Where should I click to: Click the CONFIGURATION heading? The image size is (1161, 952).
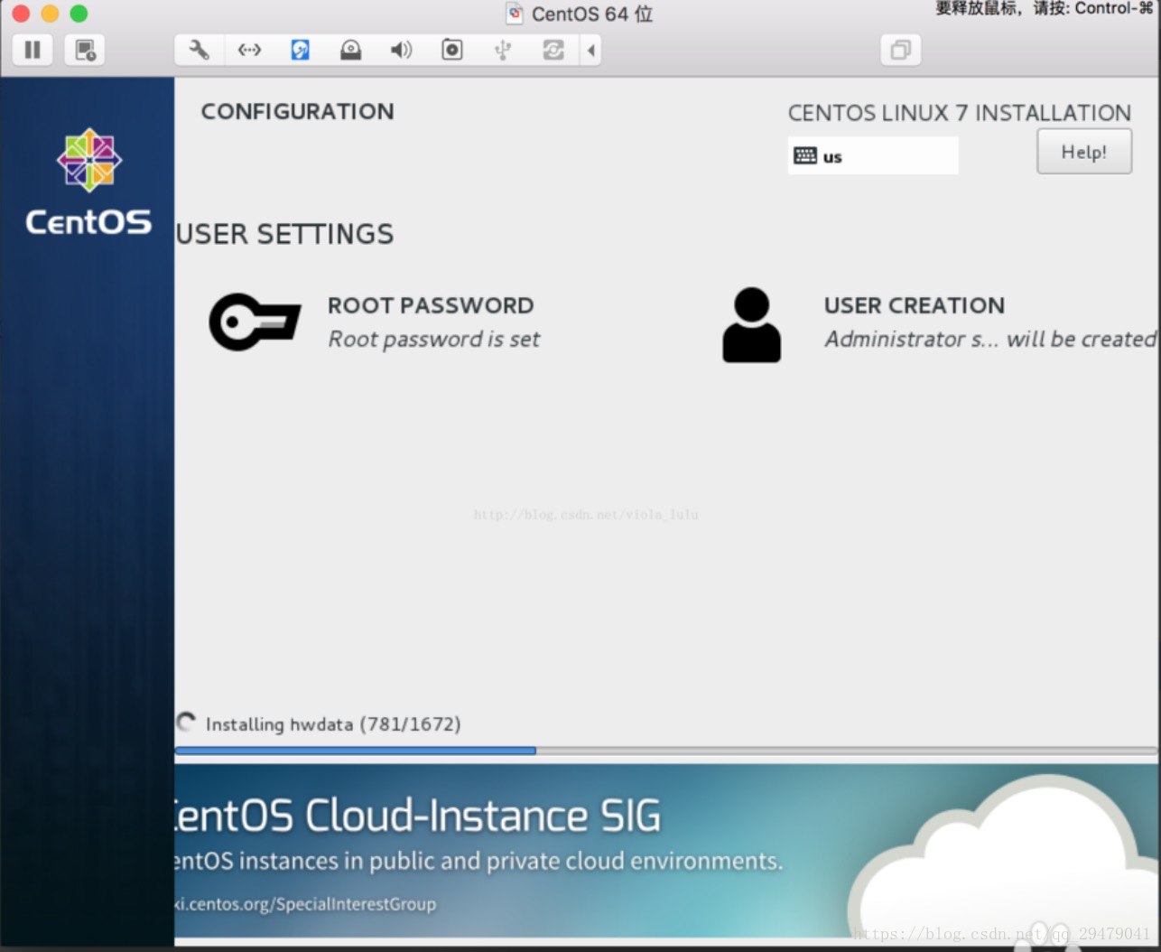tap(297, 111)
